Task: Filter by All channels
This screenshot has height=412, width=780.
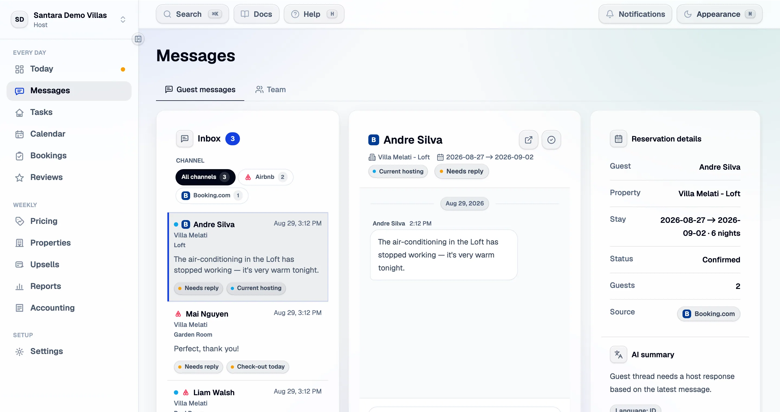Action: tap(205, 177)
